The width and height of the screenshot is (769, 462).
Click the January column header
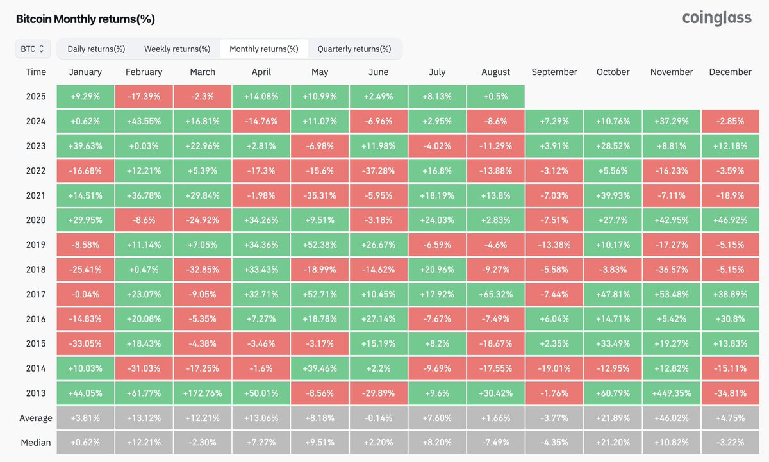pos(85,72)
